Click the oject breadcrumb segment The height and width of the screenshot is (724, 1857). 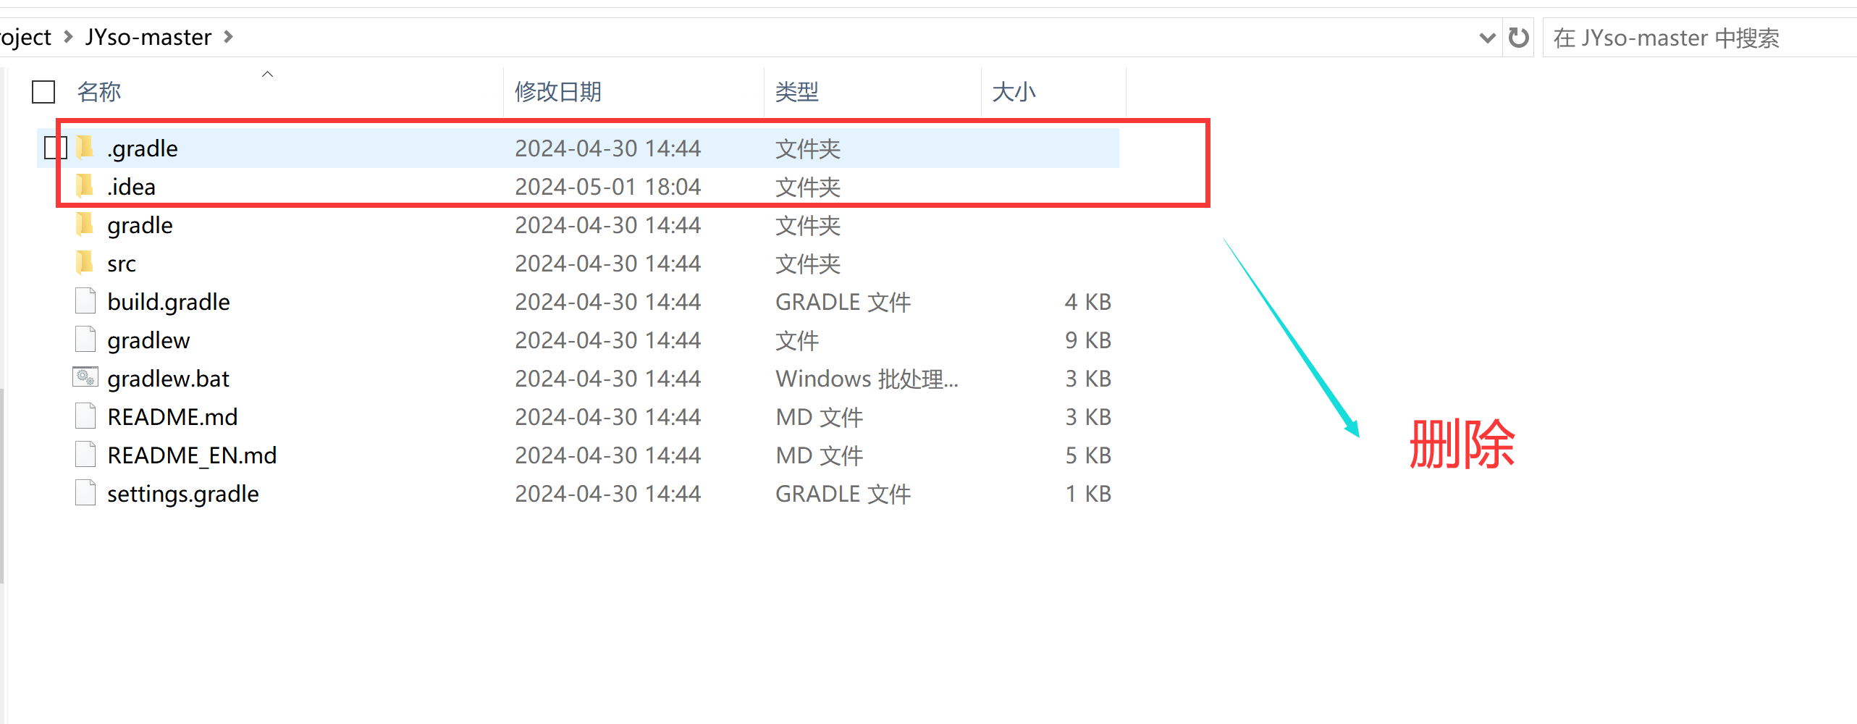point(25,37)
